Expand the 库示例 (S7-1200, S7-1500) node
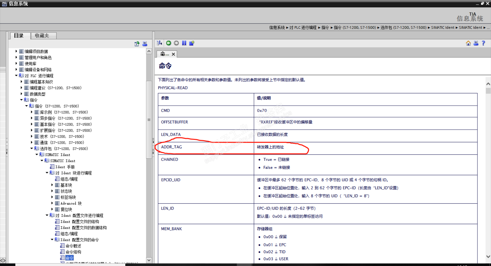 pyautogui.click(x=32, y=112)
